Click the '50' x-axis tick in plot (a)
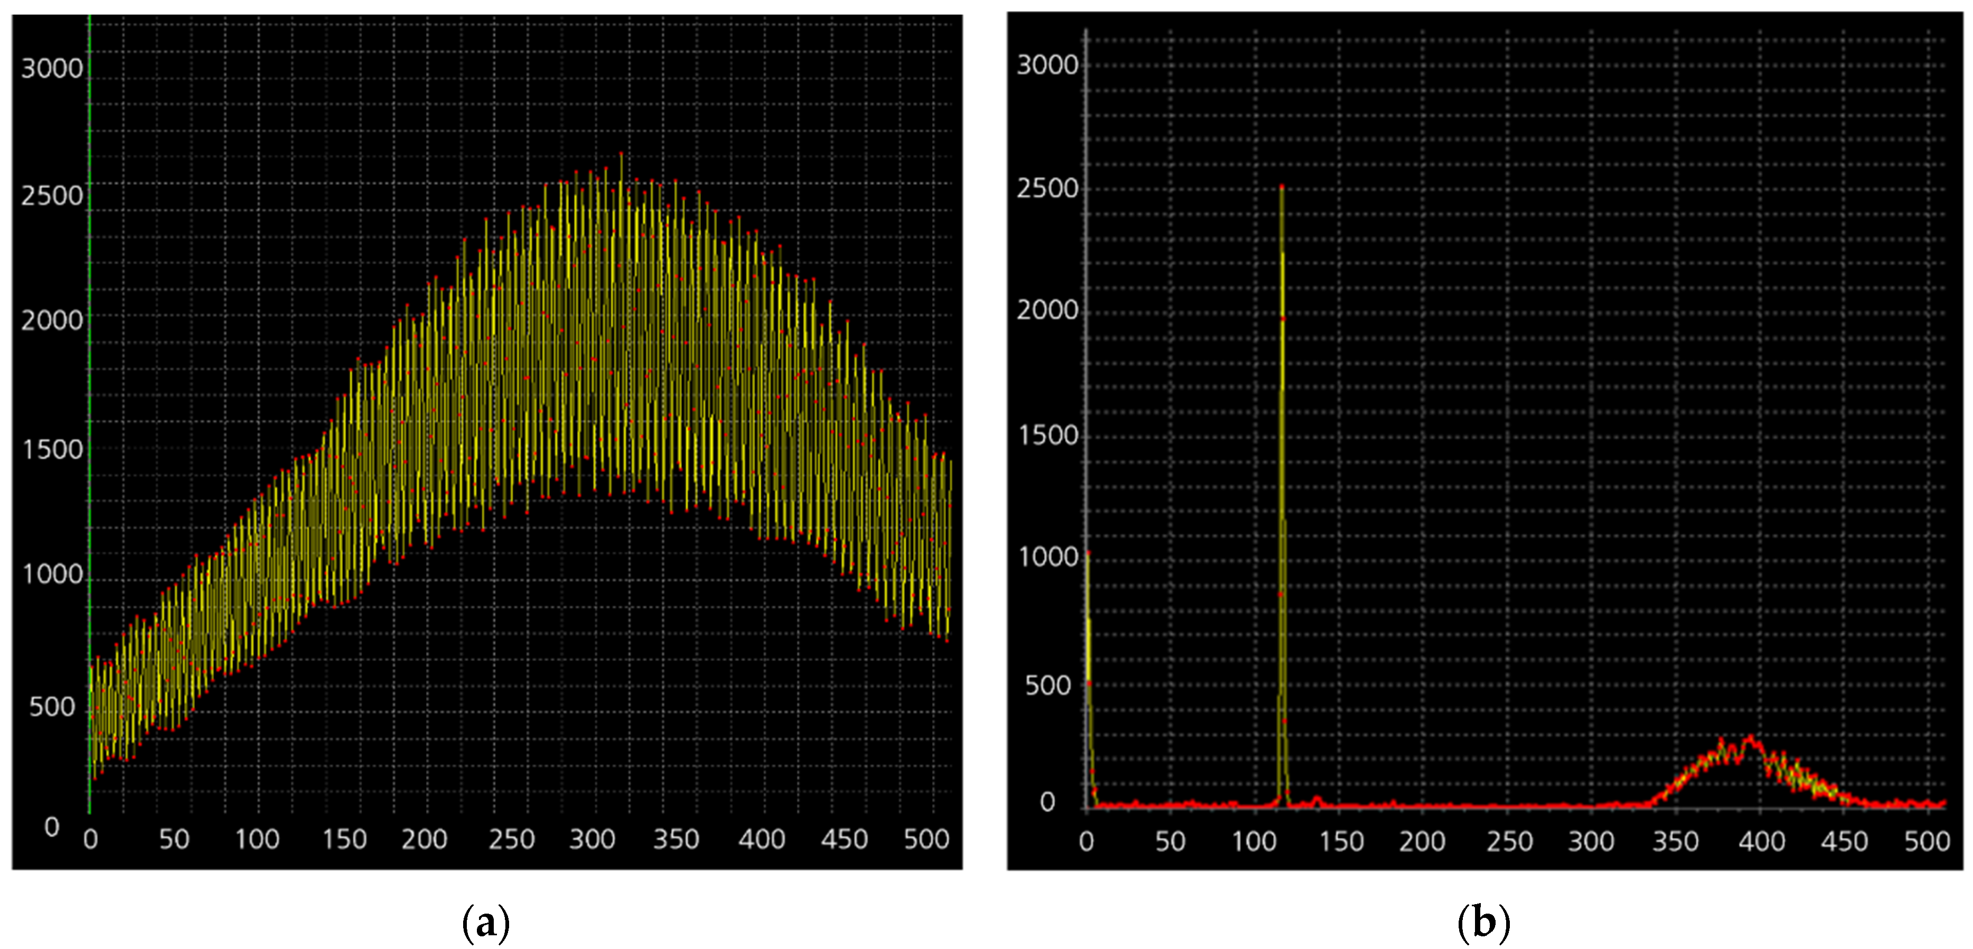1973x949 pixels. click(174, 840)
